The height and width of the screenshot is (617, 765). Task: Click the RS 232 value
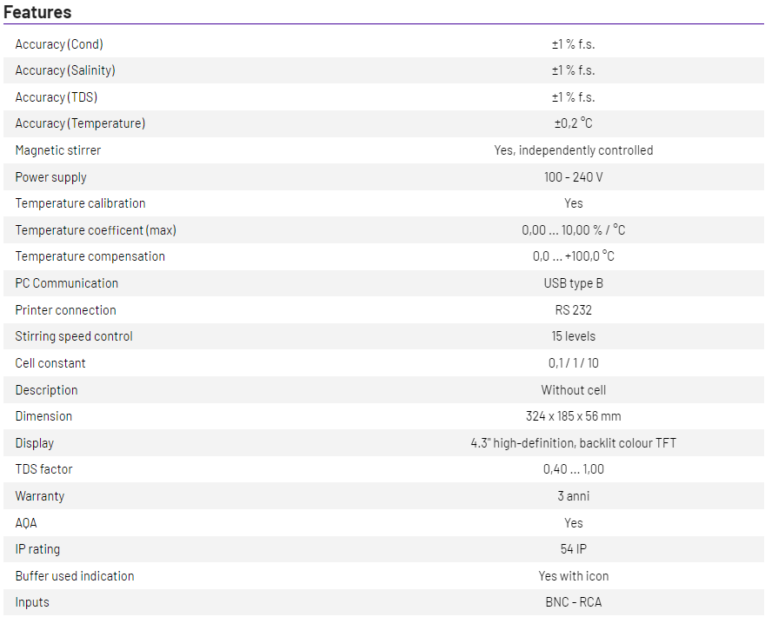click(x=573, y=310)
